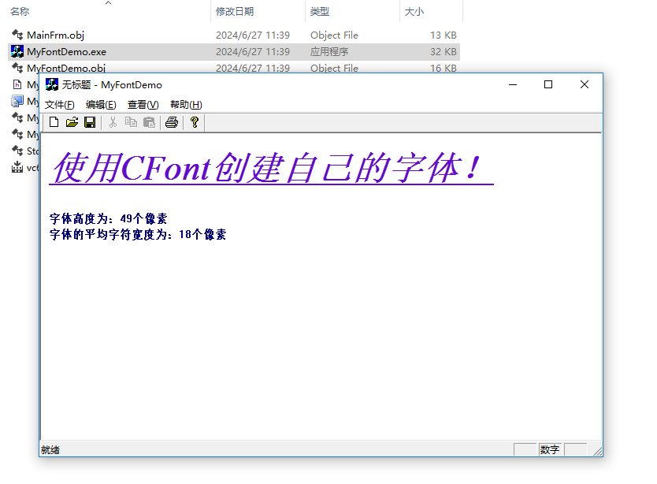Sort by the 名称 column header
657x484 pixels.
click(x=20, y=12)
